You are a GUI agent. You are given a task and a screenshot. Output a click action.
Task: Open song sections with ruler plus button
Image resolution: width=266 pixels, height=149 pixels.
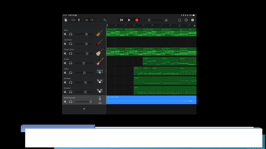[x=195, y=26]
